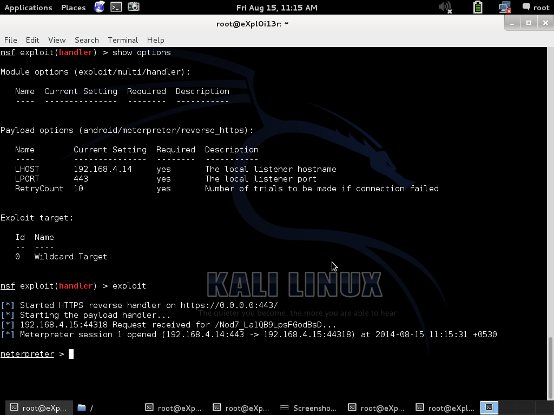The width and height of the screenshot is (554, 415).
Task: Open the Help menu
Action: (x=155, y=40)
